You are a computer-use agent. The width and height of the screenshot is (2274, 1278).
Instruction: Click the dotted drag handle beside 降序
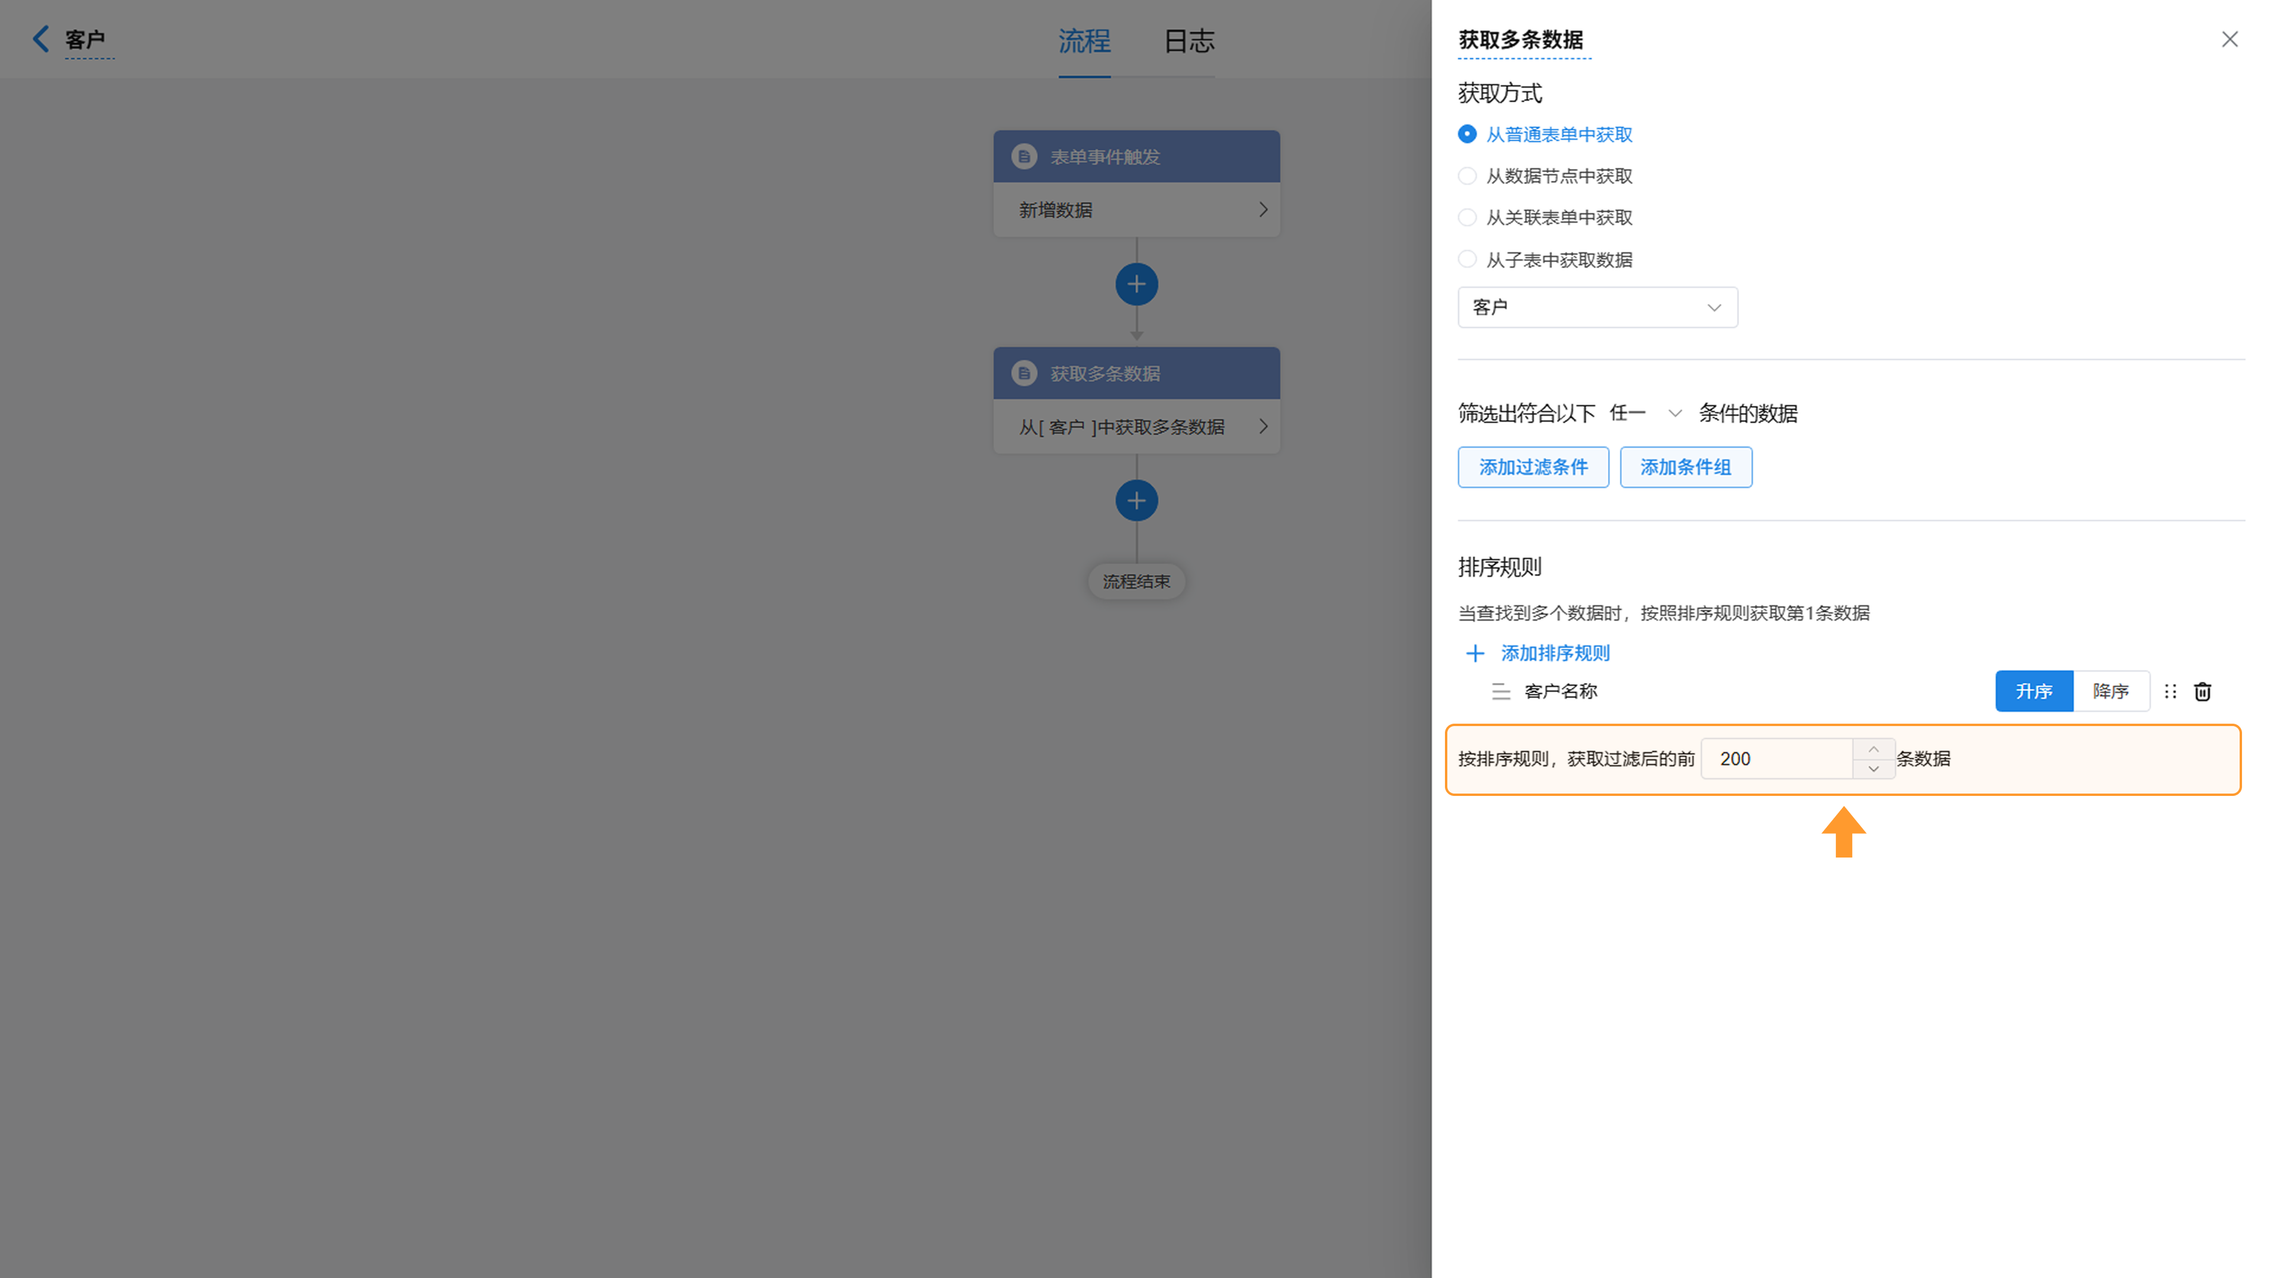coord(2171,691)
